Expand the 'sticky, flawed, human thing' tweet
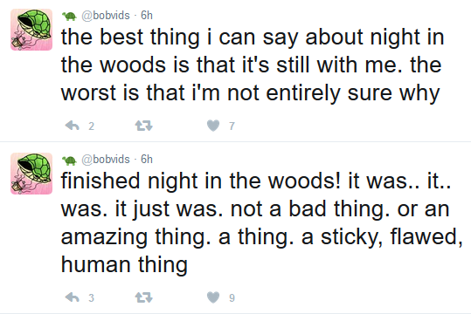 click(x=261, y=222)
